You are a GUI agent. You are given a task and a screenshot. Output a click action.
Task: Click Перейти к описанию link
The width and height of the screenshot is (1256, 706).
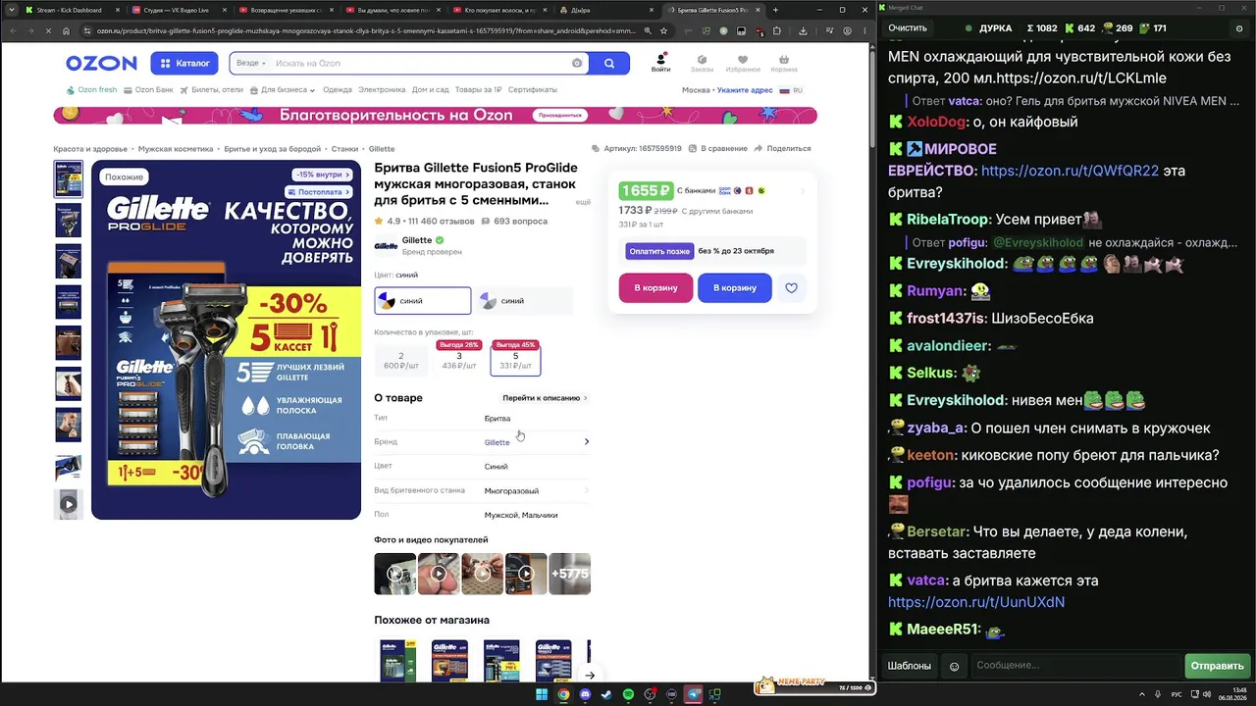(x=545, y=398)
